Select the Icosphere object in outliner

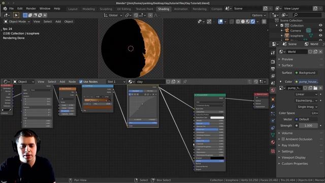[297, 36]
